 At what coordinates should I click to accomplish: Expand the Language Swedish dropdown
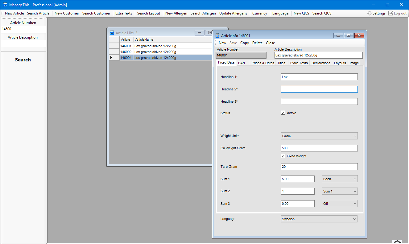click(319, 219)
